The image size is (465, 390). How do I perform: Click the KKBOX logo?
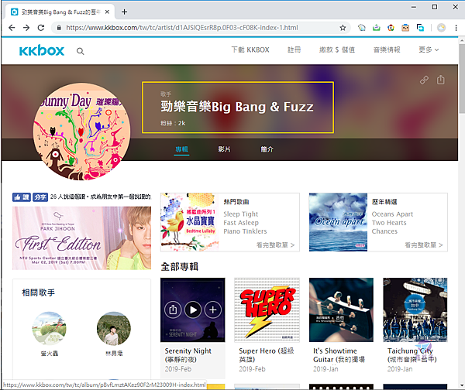click(x=42, y=50)
